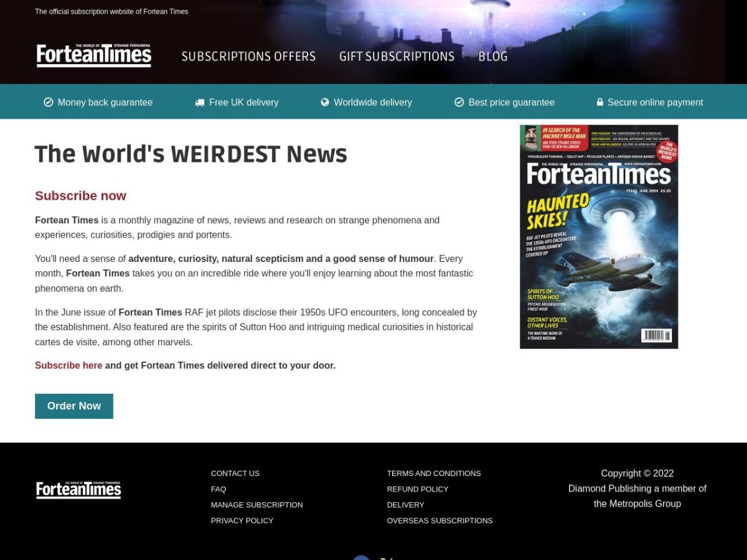This screenshot has width=747, height=560.
Task: Click the Free UK delivery truck icon
Action: coord(200,103)
